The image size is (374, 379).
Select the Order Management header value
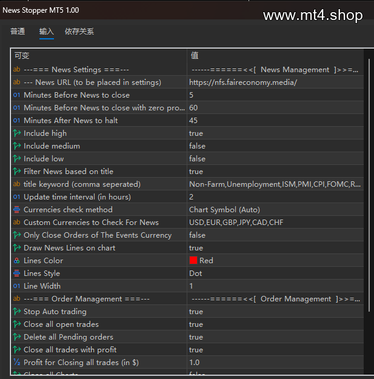point(276,299)
